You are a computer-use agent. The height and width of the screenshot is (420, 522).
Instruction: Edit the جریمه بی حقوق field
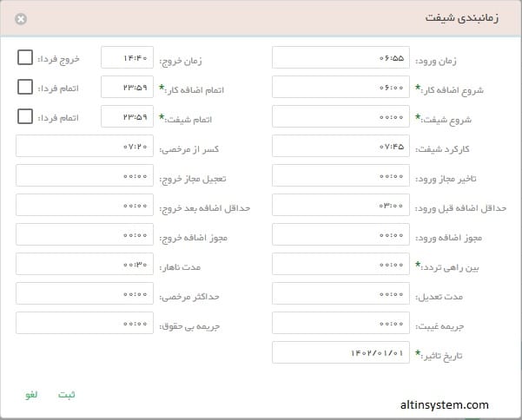pos(84,323)
